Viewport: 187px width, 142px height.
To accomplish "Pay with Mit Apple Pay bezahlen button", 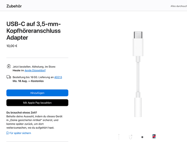I will (37, 103).
